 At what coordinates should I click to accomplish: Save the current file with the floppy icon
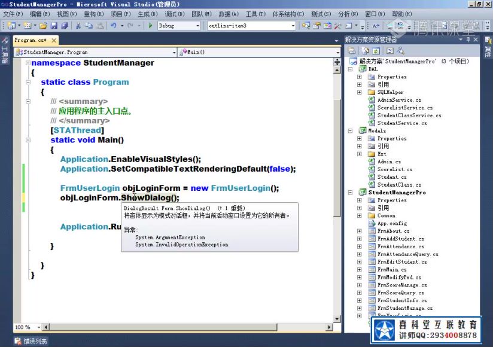[54, 26]
